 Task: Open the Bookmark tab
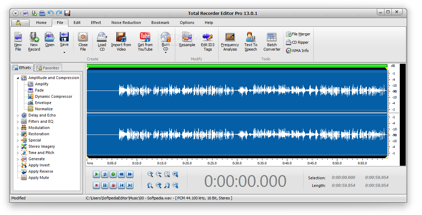tap(160, 23)
